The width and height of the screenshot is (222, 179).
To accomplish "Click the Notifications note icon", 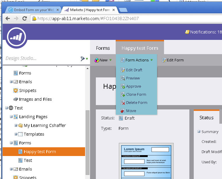I will (x=187, y=32).
